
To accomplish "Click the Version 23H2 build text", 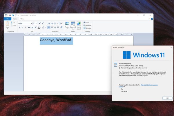I will (x=131, y=66).
